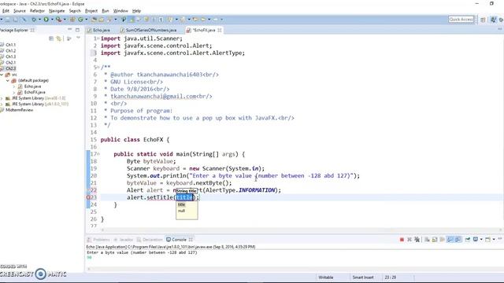Image resolution: width=504 pixels, height=283 pixels.
Task: Click the Save All icon in the toolbar
Action: (x=16, y=20)
